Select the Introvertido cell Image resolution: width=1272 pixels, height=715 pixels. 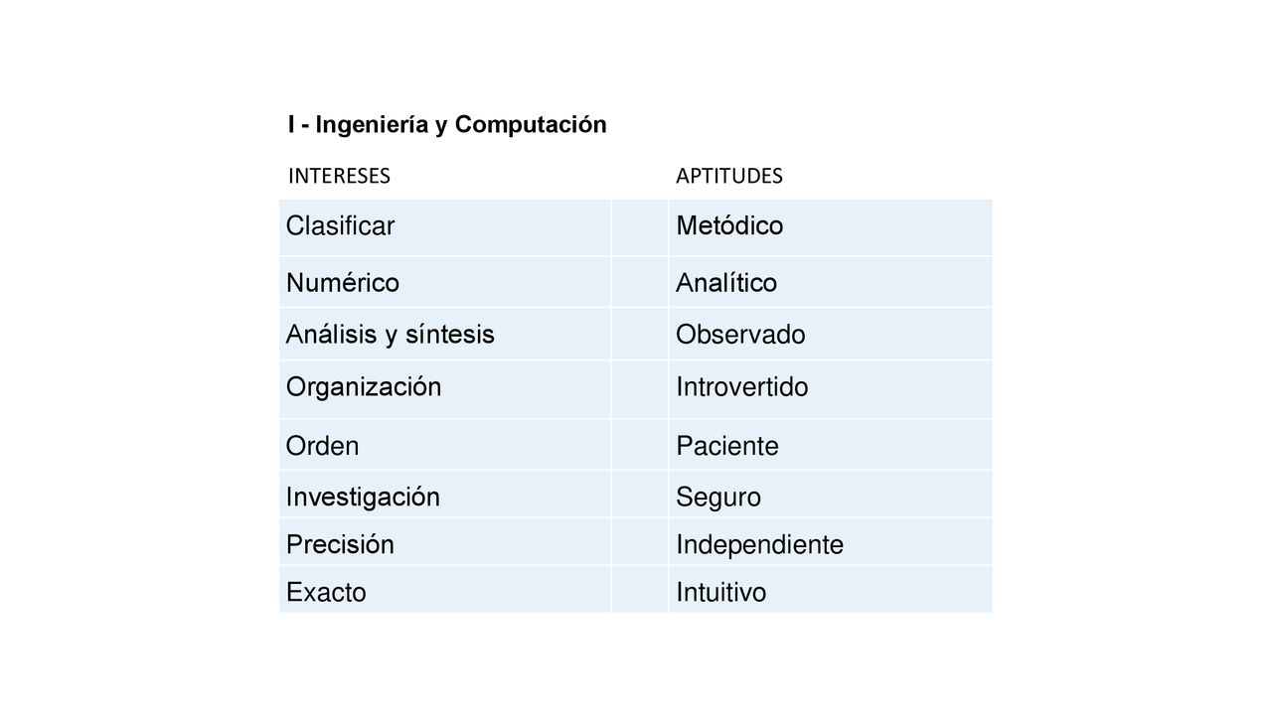coord(830,389)
